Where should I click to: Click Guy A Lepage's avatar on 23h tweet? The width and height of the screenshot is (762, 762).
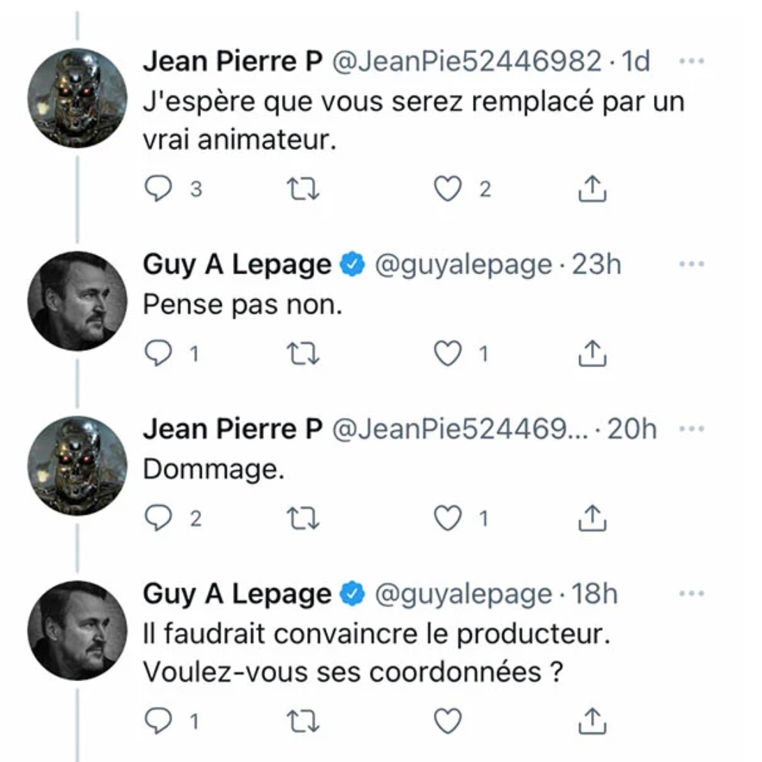(x=77, y=301)
